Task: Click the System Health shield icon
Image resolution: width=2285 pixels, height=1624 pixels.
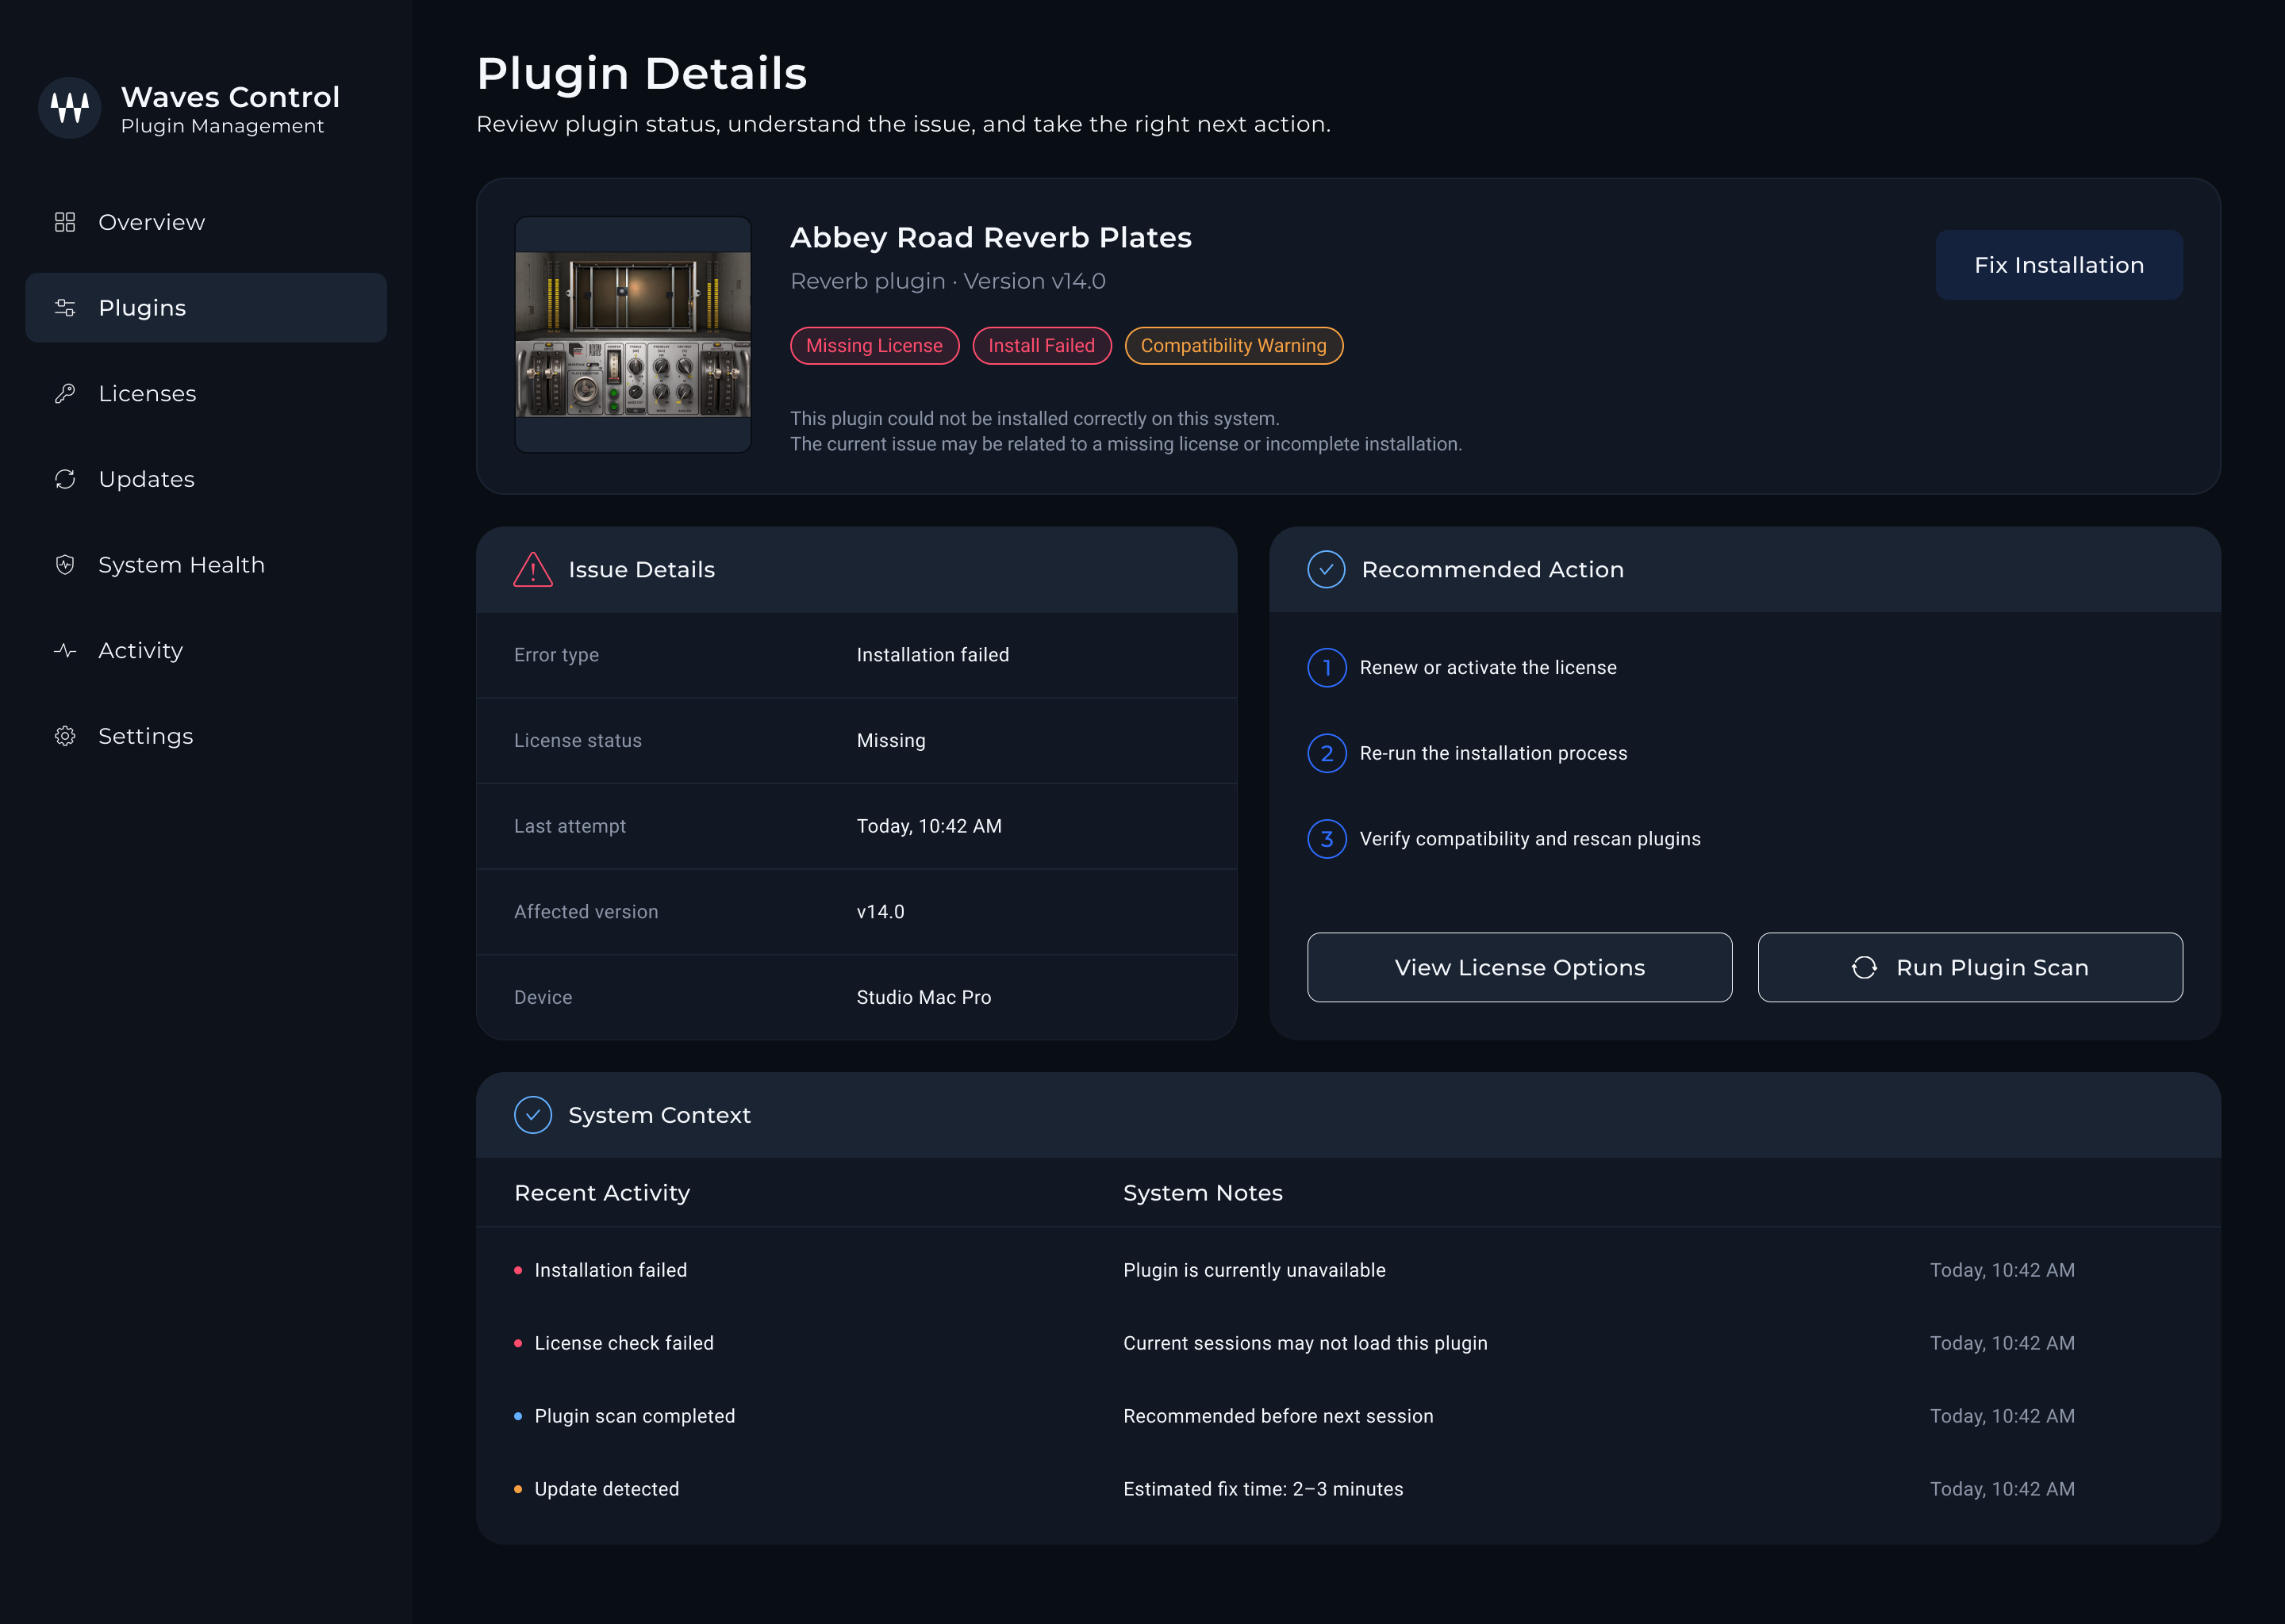Action: click(65, 565)
